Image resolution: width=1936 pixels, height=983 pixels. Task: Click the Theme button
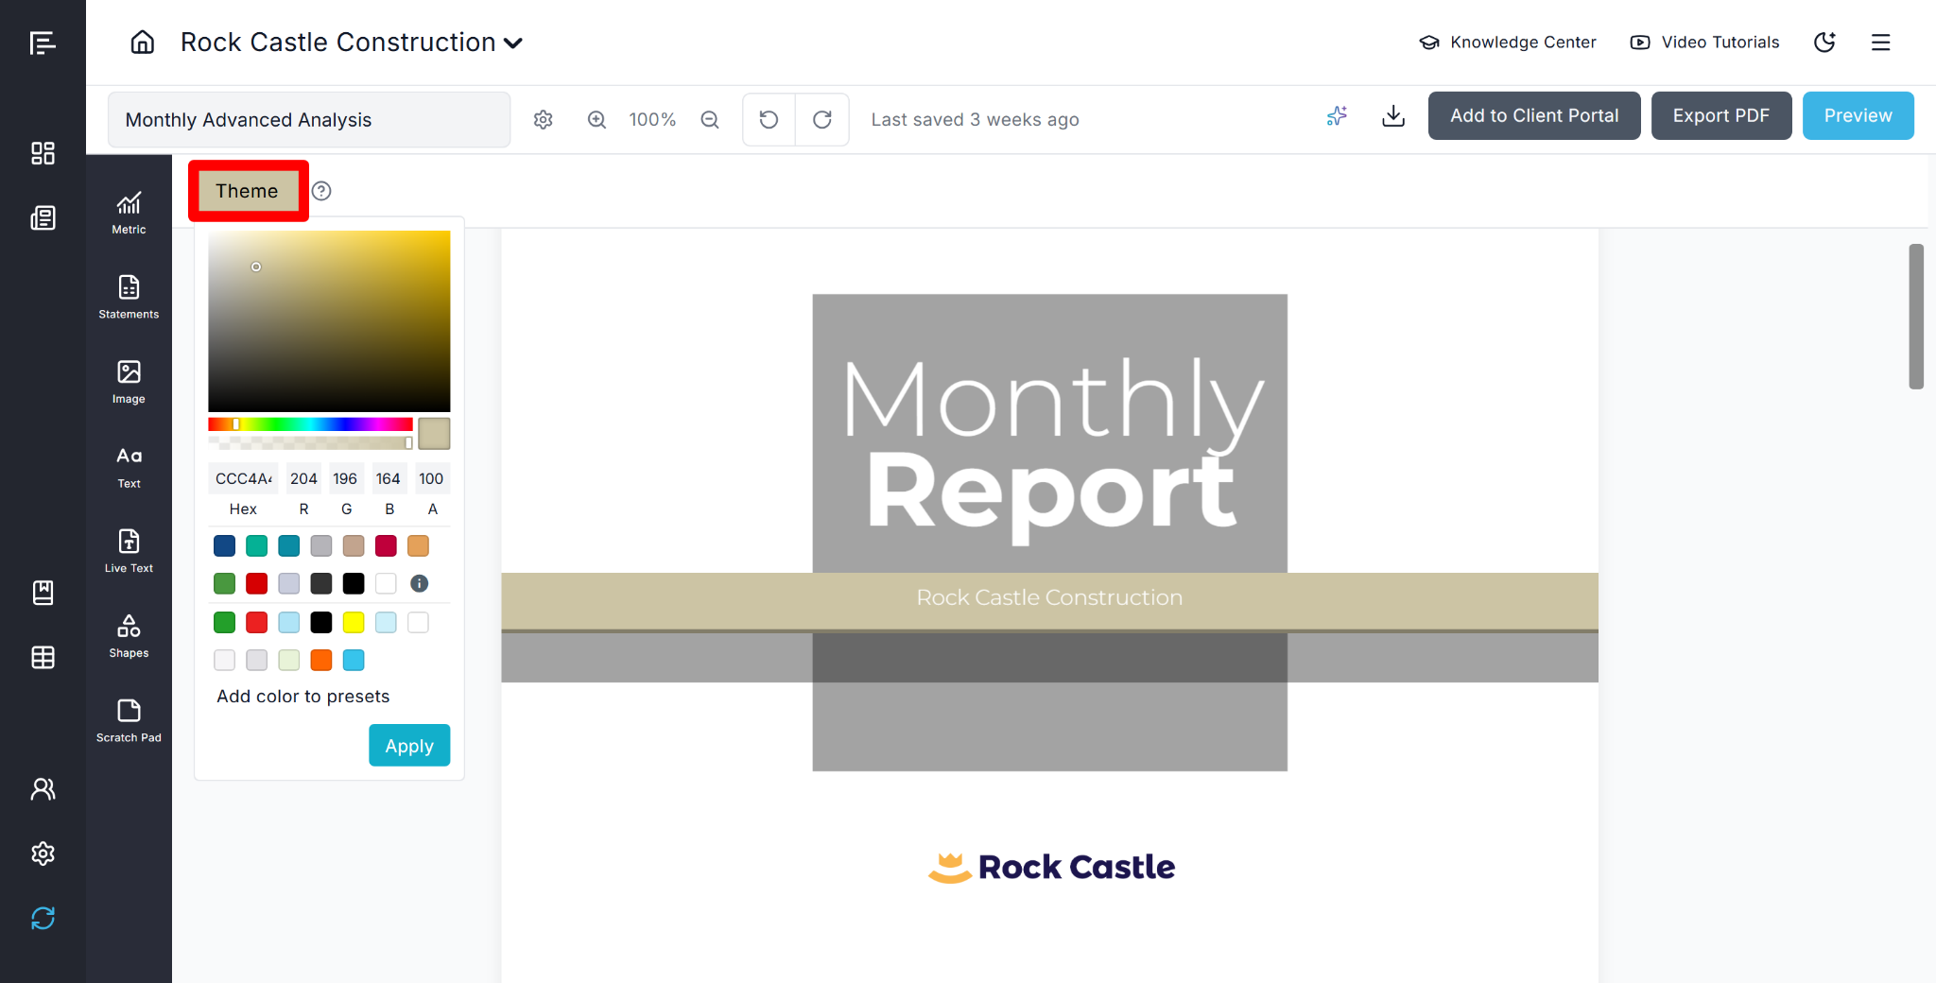point(248,191)
